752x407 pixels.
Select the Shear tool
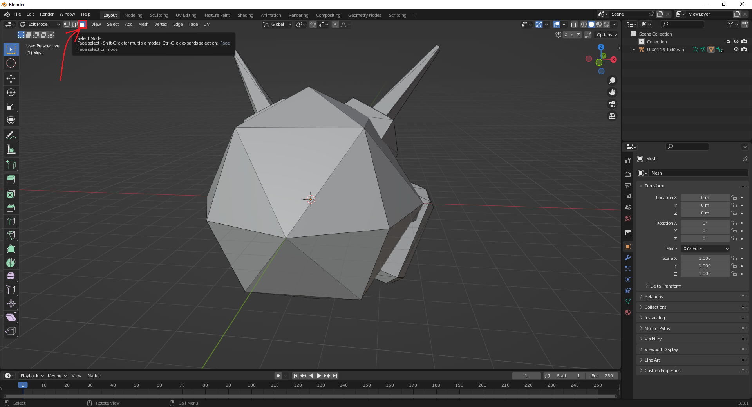11,317
